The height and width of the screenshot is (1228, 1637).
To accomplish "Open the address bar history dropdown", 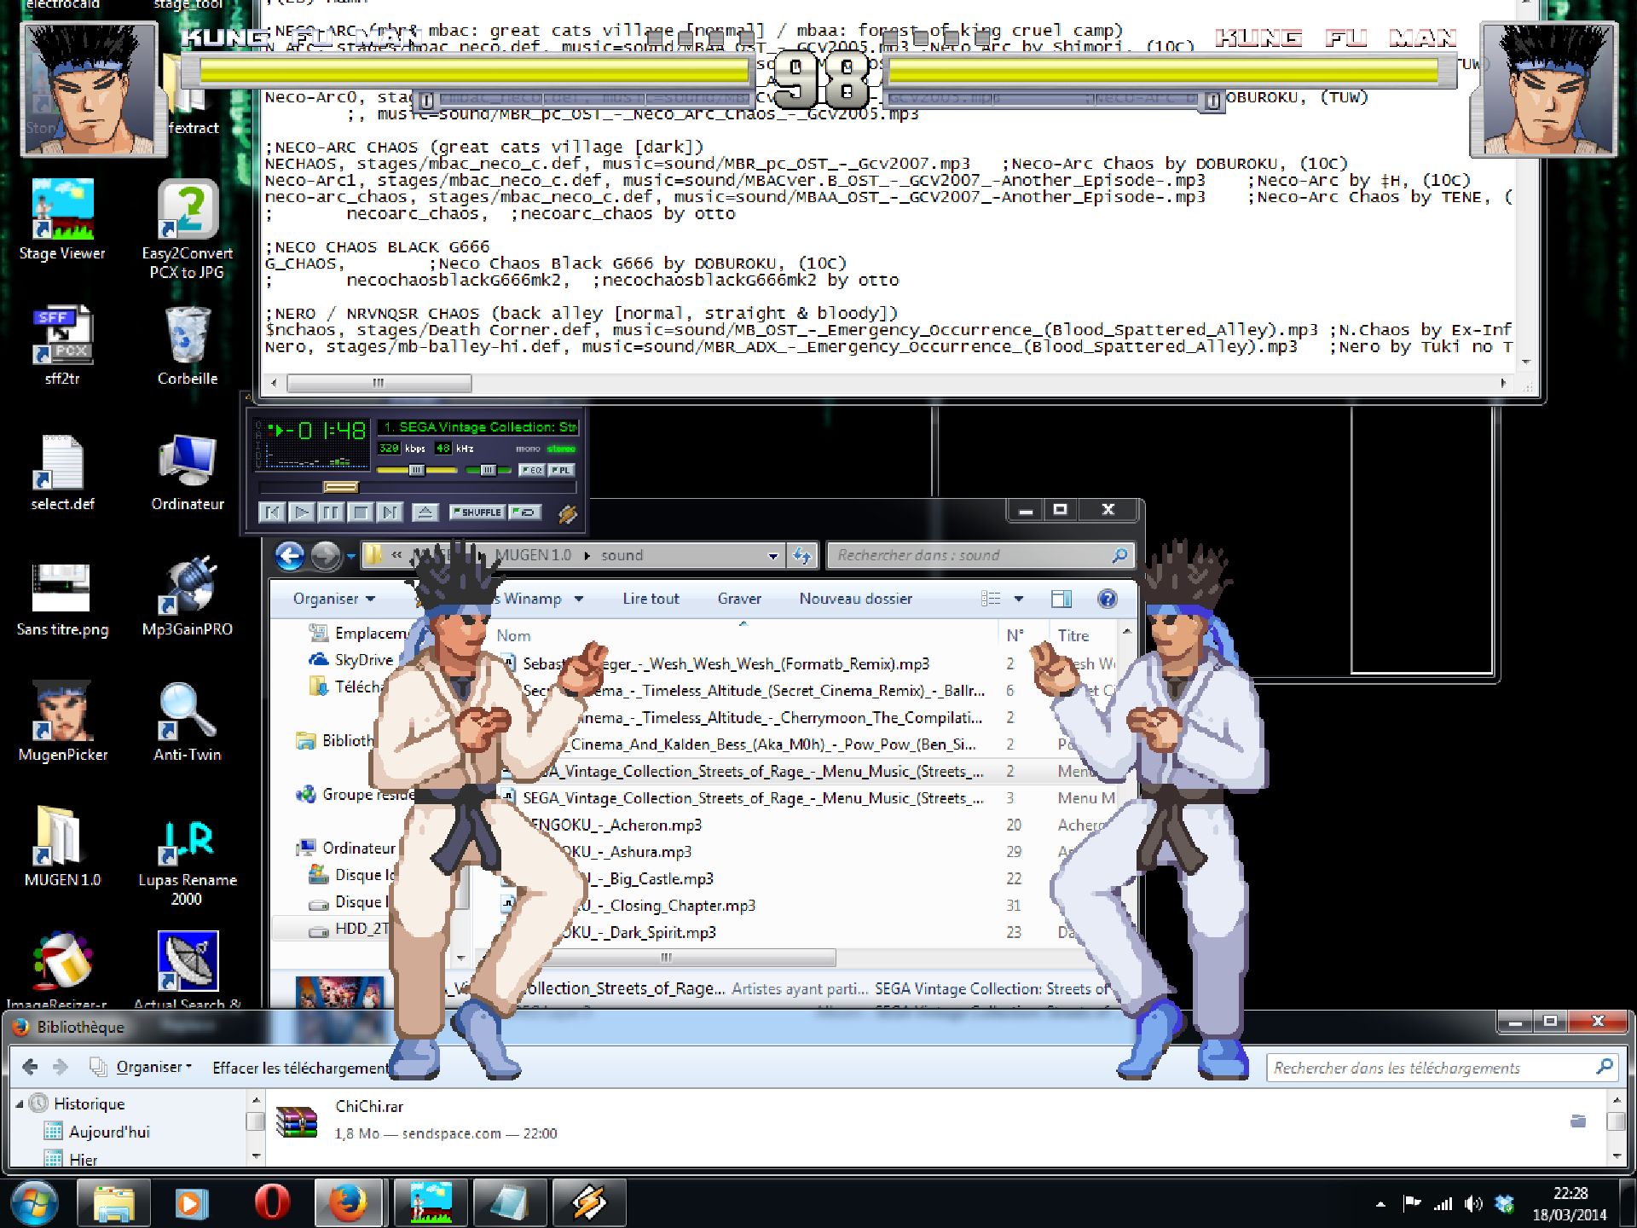I will pos(773,556).
